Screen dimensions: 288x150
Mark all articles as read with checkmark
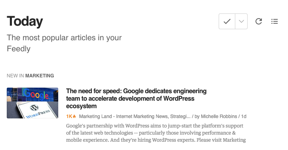coord(227,21)
